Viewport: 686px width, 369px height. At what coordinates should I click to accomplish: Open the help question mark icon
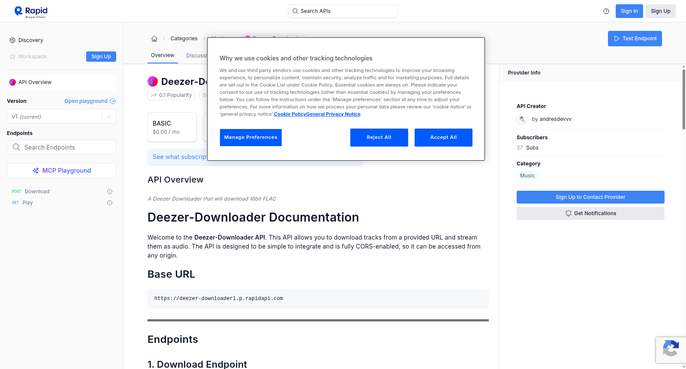(x=606, y=11)
